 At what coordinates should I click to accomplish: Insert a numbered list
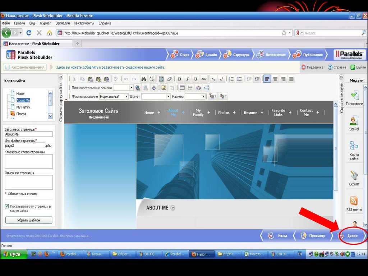[x=231, y=79]
